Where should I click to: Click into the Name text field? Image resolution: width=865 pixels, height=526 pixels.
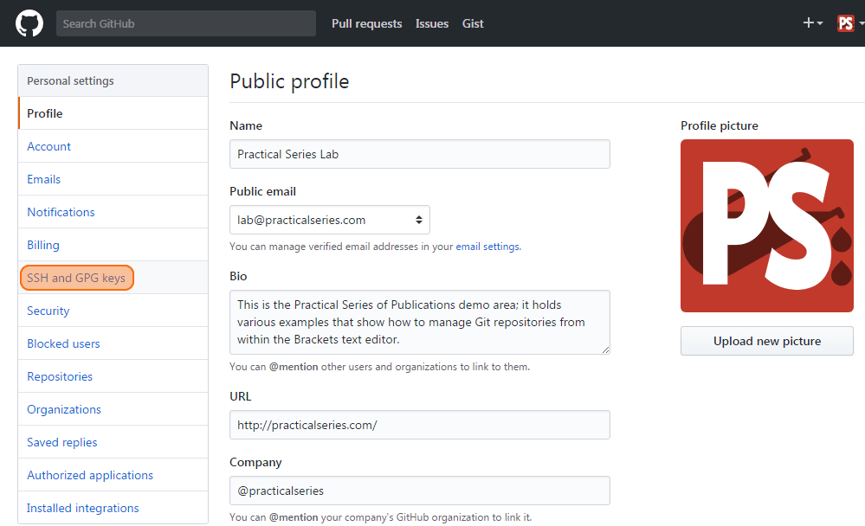pyautogui.click(x=420, y=154)
